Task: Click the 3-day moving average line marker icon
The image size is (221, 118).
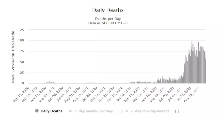Action: pyautogui.click(x=70, y=111)
